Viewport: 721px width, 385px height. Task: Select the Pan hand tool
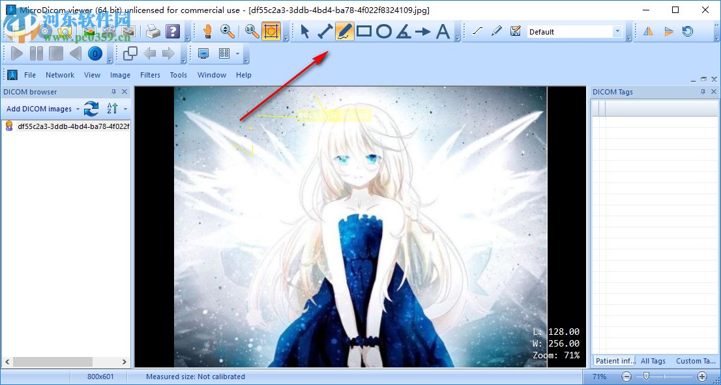tap(207, 31)
